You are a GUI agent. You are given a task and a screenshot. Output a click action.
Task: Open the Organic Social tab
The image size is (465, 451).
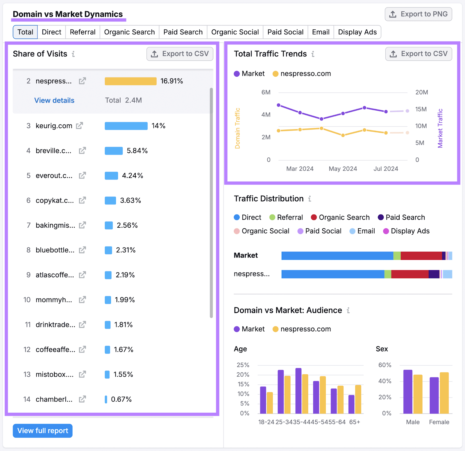(x=235, y=32)
